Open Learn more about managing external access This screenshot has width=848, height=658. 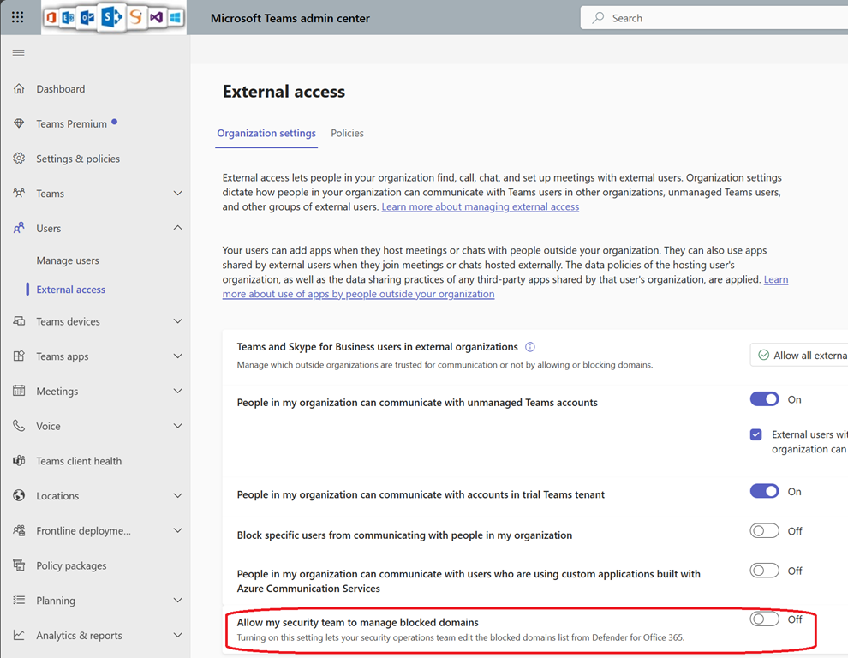point(480,207)
